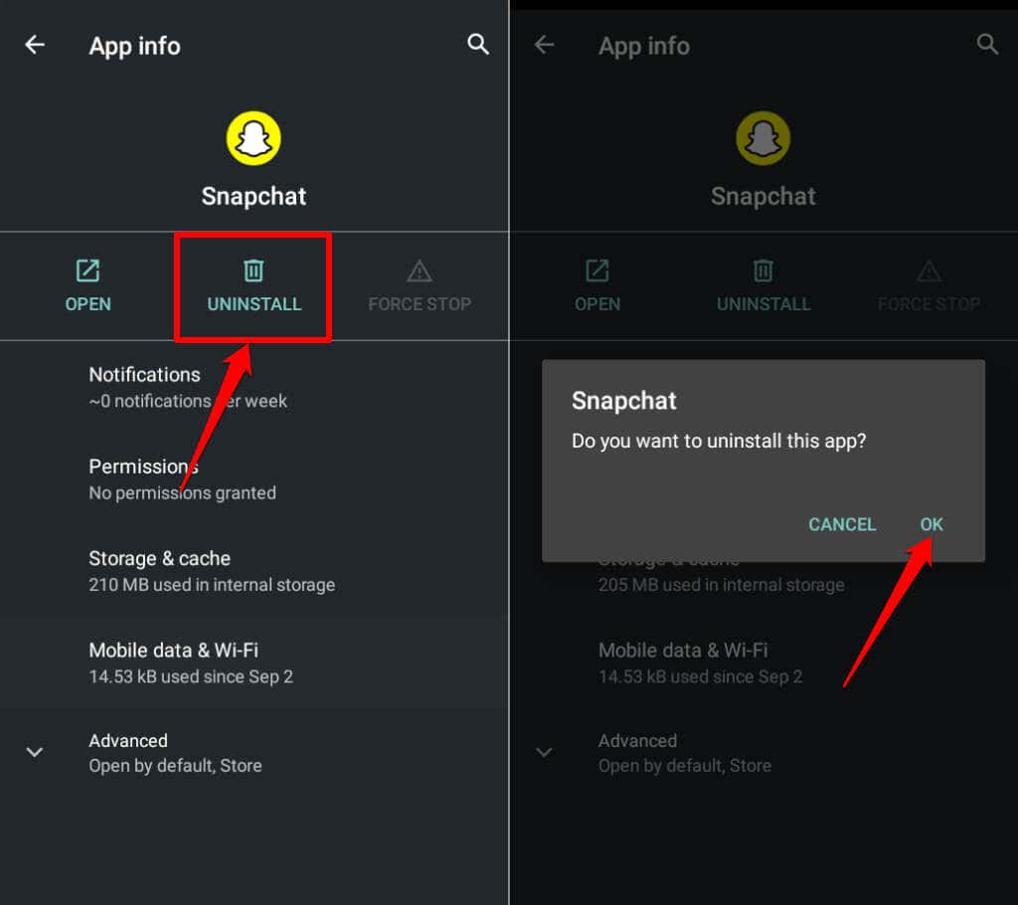The height and width of the screenshot is (905, 1018).
Task: Tap the Snapchat ghost icon on left screen
Action: 254,138
